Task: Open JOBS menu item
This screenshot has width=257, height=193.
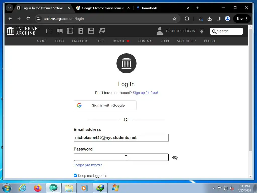Action: [x=165, y=41]
